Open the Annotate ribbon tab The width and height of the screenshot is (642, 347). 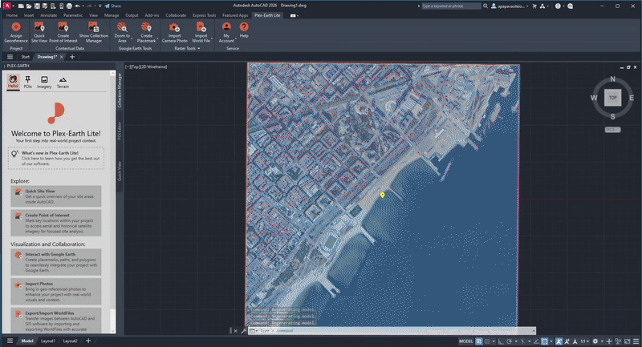[x=49, y=15]
